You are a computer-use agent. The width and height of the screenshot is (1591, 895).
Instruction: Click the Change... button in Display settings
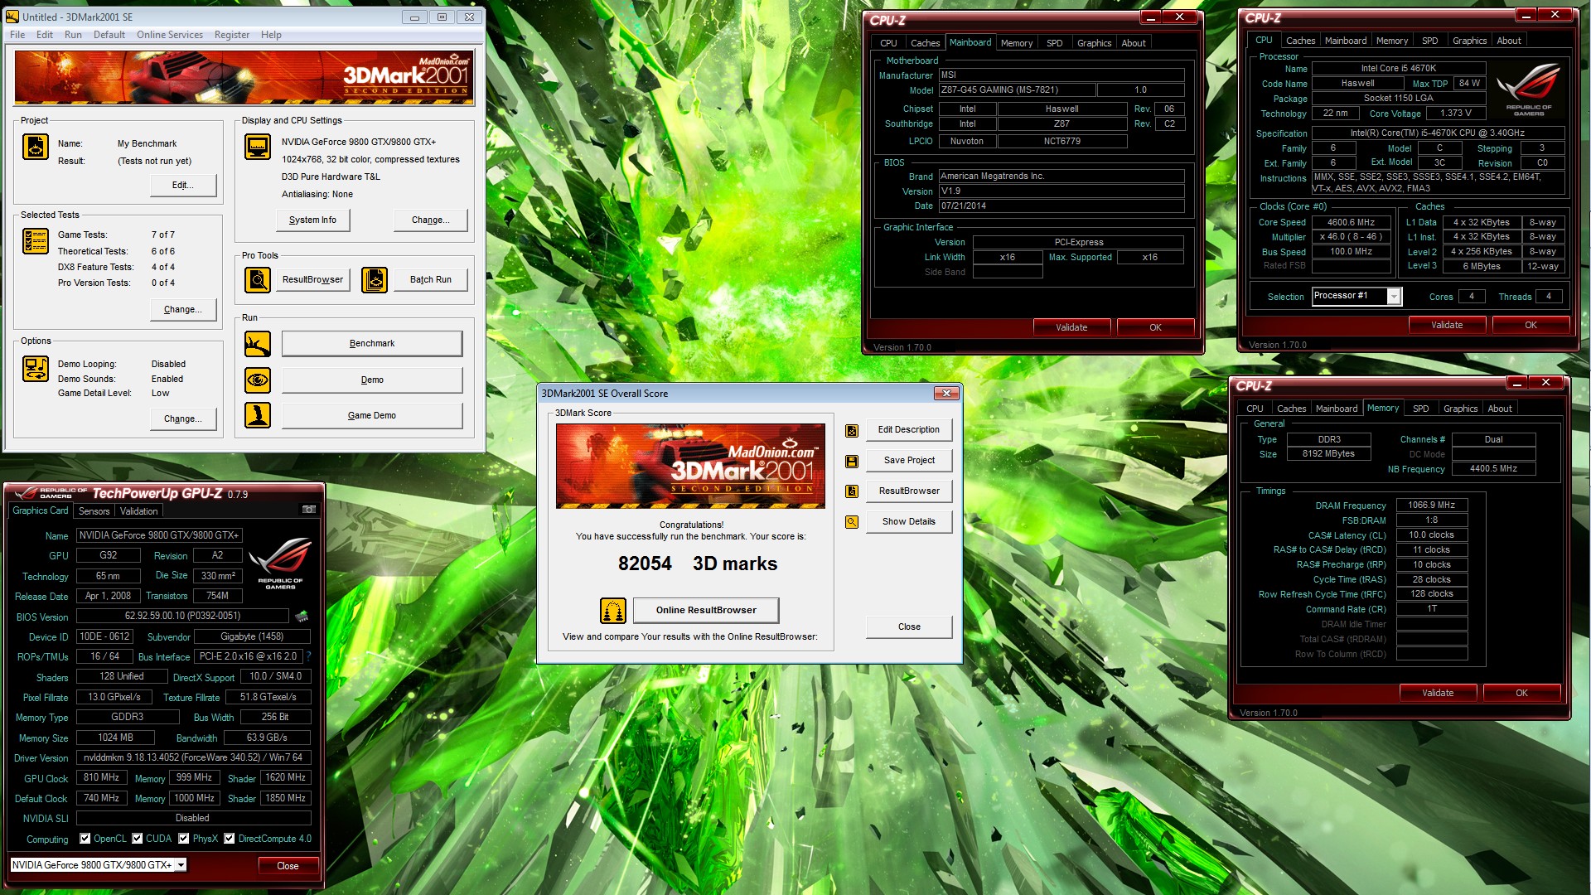pyautogui.click(x=431, y=220)
